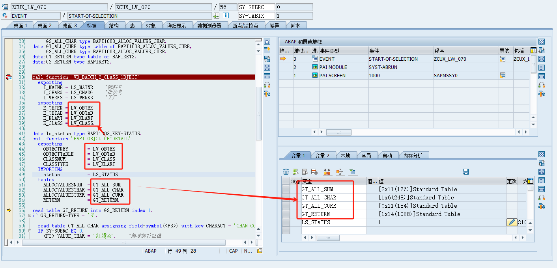The image size is (557, 268).
Task: Click the maximize source view icon on right sidebar
Action: tap(267, 67)
